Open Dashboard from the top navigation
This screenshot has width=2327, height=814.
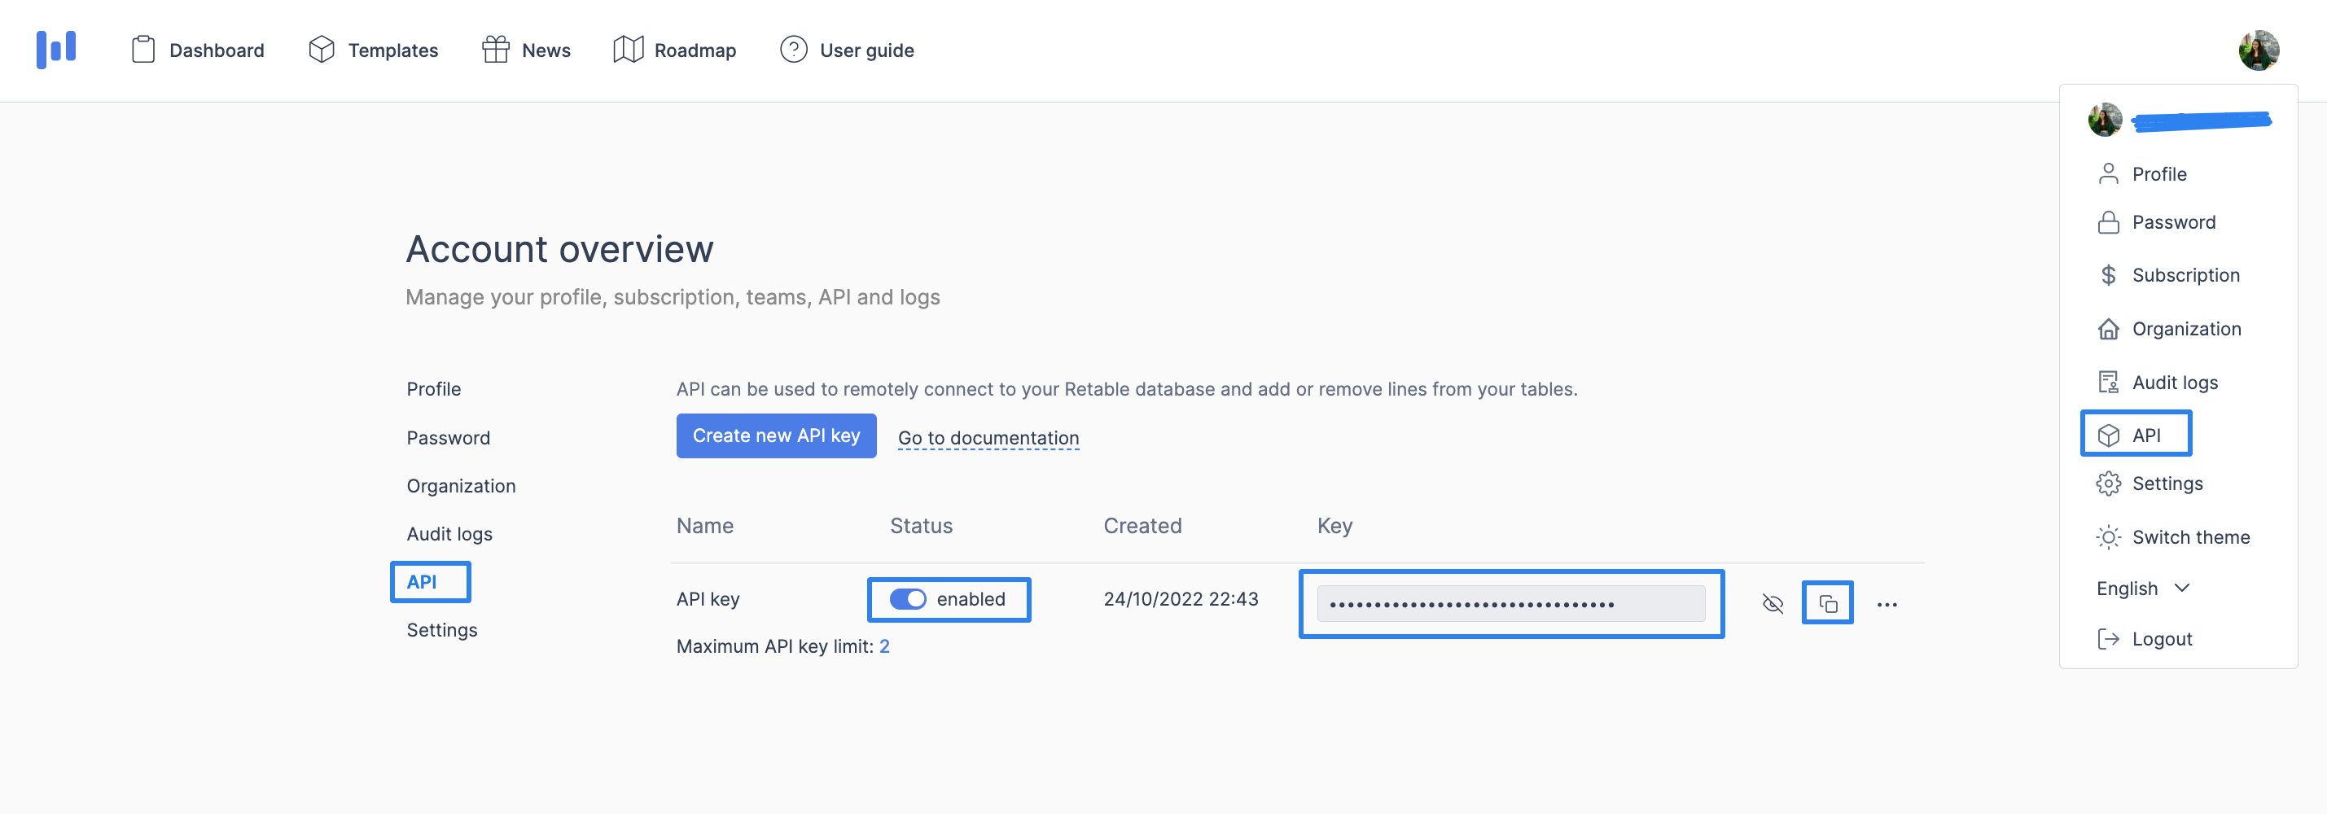(x=217, y=50)
